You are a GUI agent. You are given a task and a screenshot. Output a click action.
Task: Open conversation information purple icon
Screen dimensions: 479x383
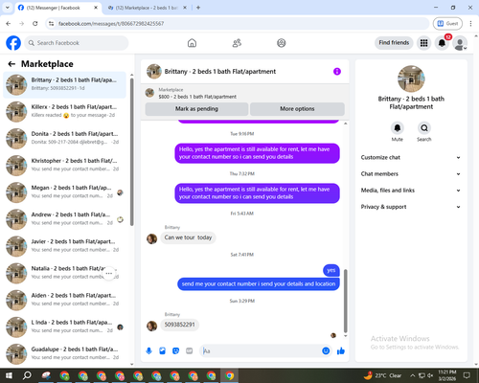(x=337, y=72)
